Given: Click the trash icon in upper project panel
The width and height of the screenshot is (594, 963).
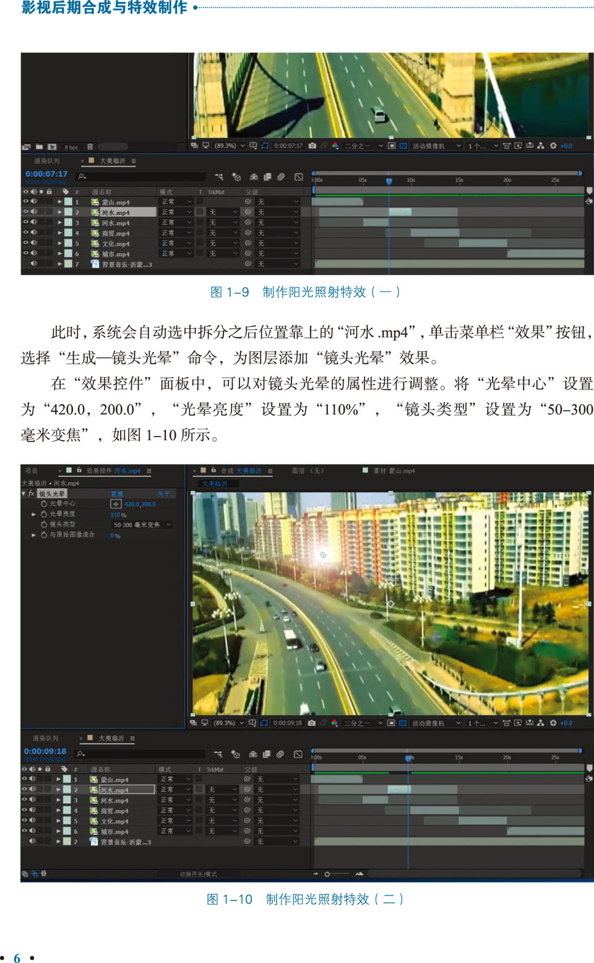Looking at the screenshot, I should coord(90,147).
